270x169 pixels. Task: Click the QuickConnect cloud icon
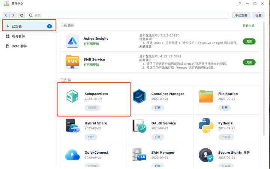(72, 154)
